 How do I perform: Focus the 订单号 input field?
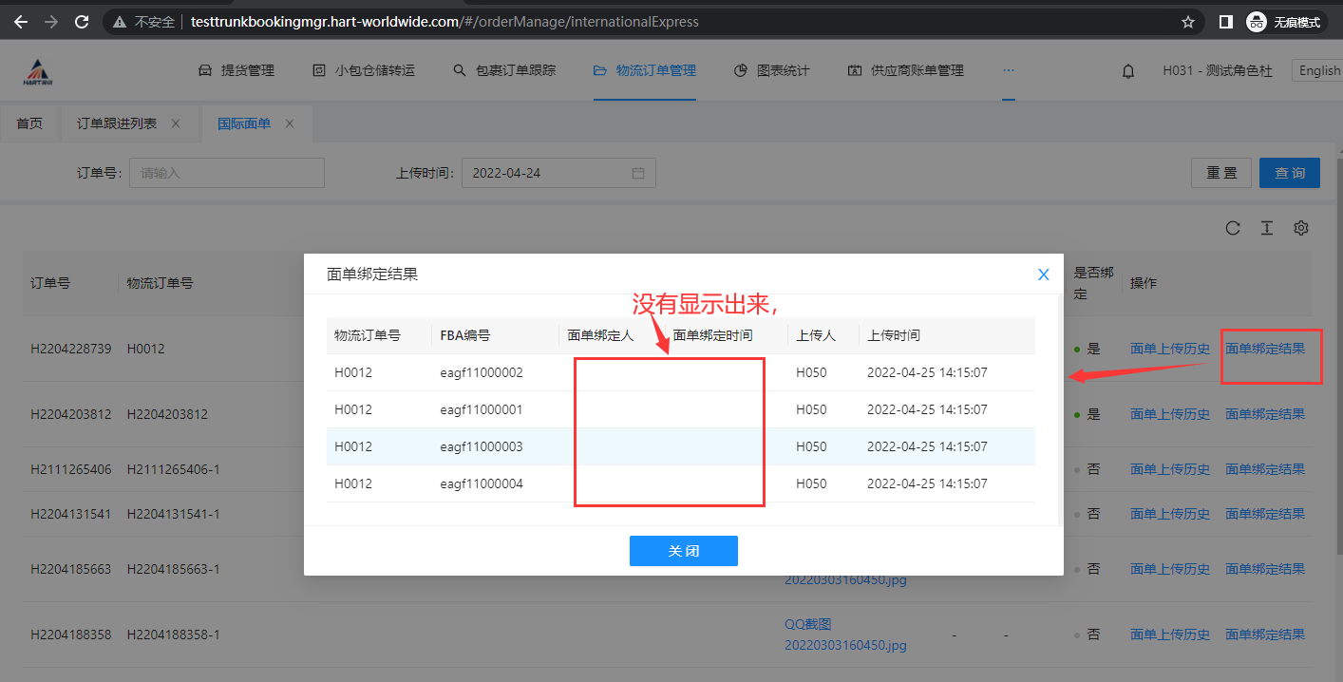(227, 173)
